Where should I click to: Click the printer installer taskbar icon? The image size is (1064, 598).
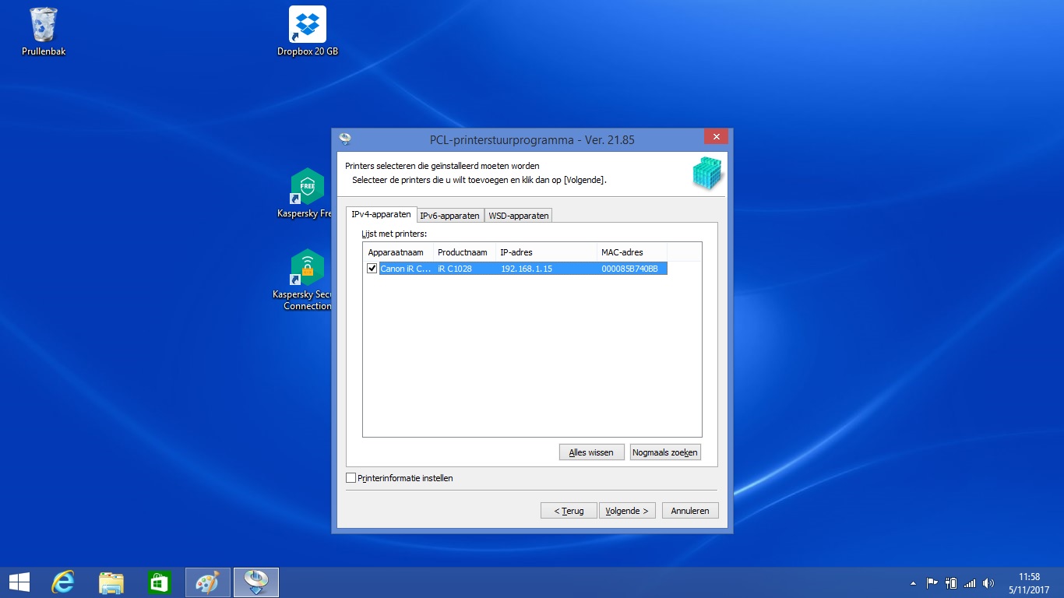click(256, 582)
